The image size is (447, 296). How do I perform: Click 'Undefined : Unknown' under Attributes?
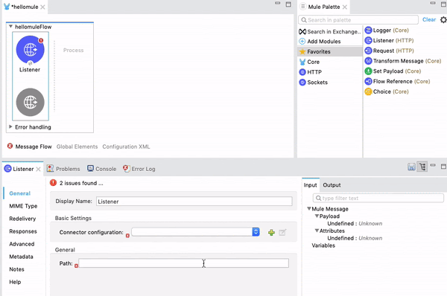click(x=355, y=238)
